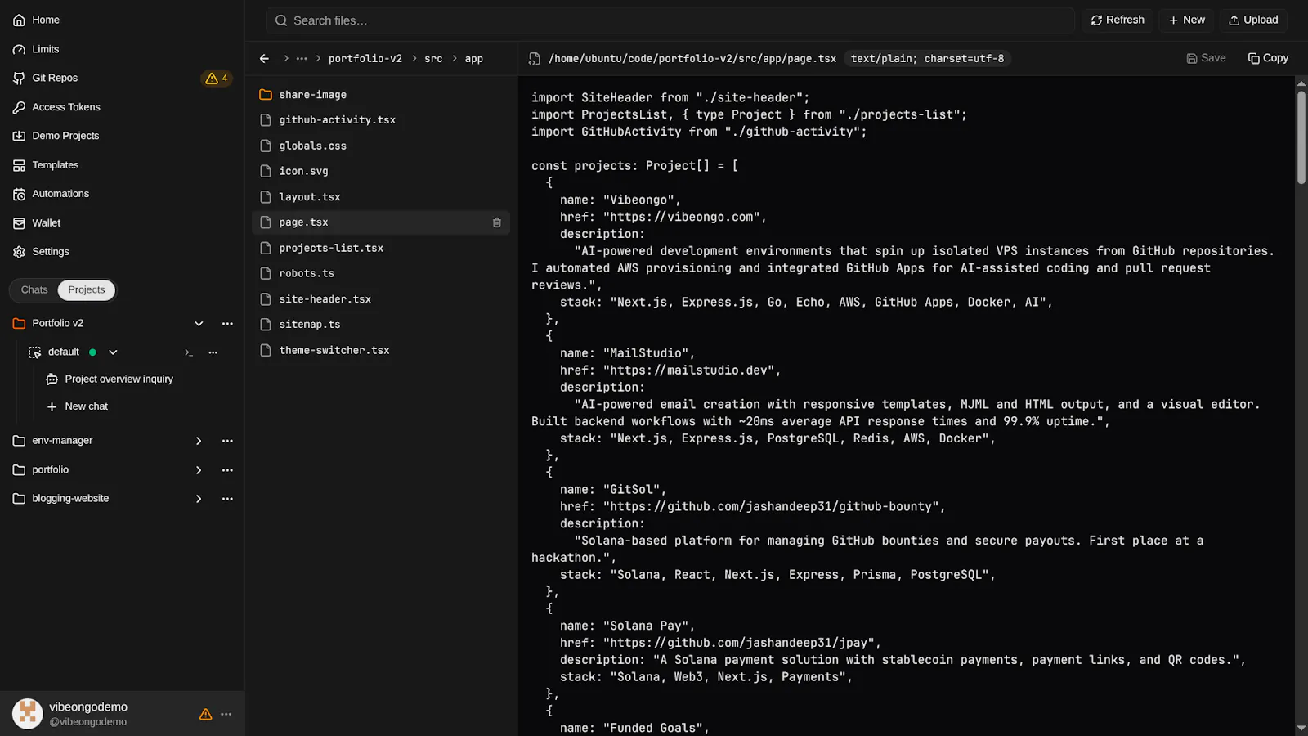
Task: Navigate to src breadcrumb
Action: 433,59
